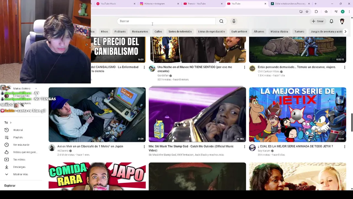Open options for JETIX video
Image resolution: width=353 pixels, height=199 pixels.
pyautogui.click(x=344, y=146)
